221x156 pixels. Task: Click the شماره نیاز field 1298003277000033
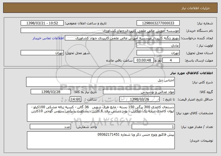158,23
